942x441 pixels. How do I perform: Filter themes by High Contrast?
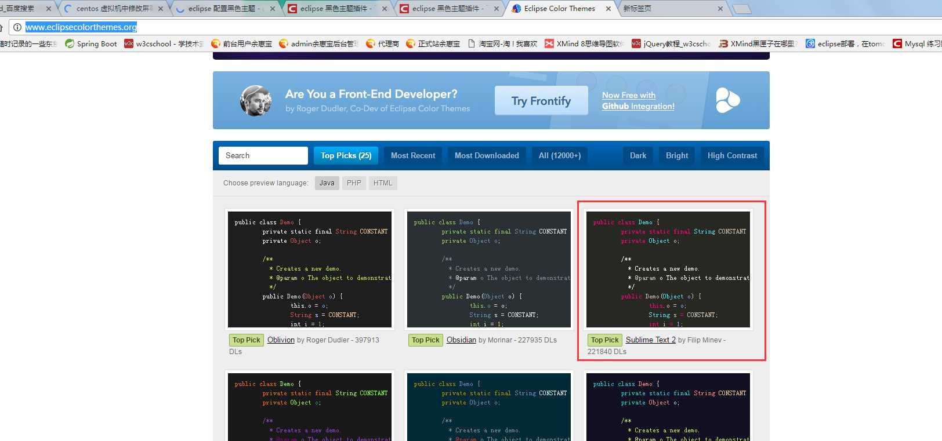732,155
